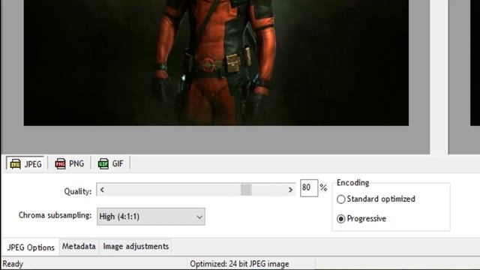Screen dimensions: 480x270
Task: Open the JPEG Options tab
Action: [x=31, y=247]
